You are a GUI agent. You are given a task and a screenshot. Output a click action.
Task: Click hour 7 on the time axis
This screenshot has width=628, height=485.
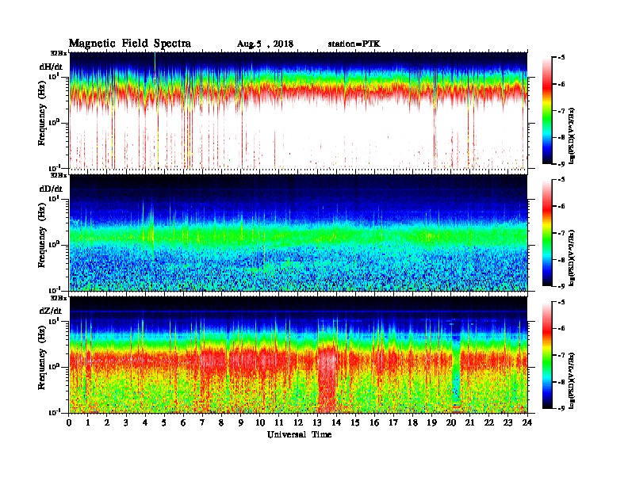tap(203, 423)
